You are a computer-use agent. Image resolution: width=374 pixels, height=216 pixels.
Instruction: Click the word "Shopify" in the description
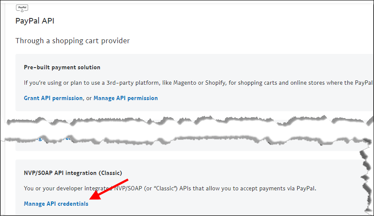218,83
